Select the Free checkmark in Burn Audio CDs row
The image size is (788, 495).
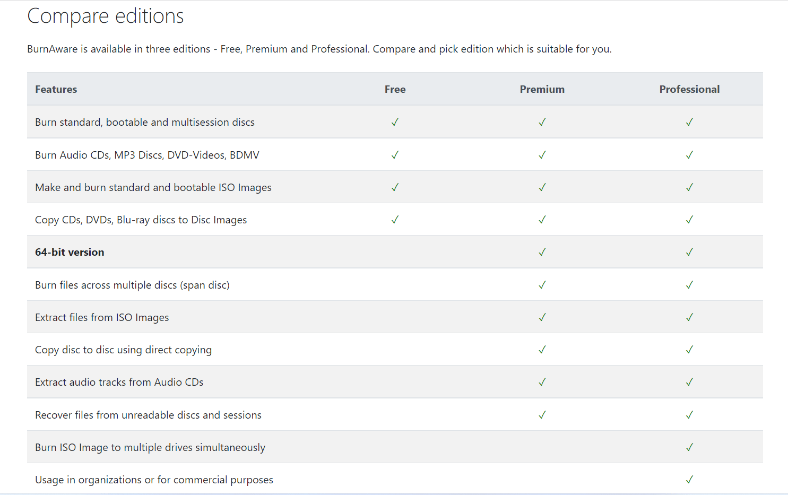pos(395,155)
